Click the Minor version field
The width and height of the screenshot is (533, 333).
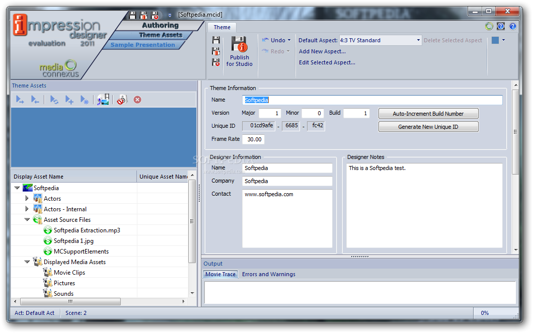[x=313, y=113]
